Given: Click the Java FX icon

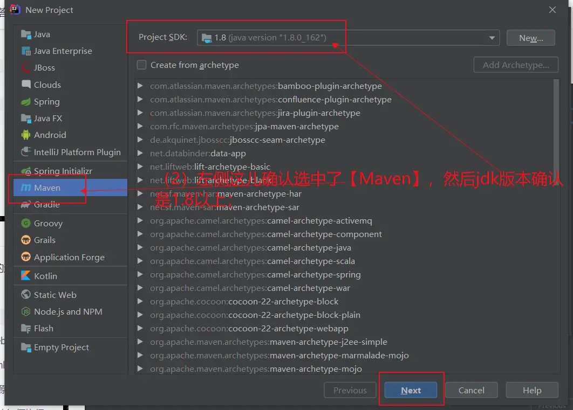Looking at the screenshot, I should point(26,119).
